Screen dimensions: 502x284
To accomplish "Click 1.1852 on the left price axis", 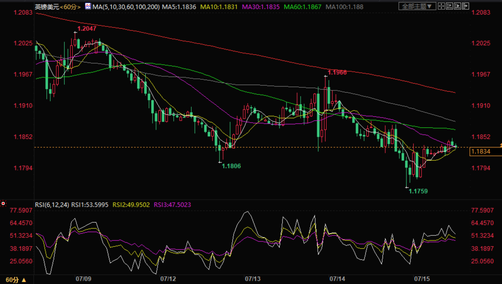I will [23, 137].
